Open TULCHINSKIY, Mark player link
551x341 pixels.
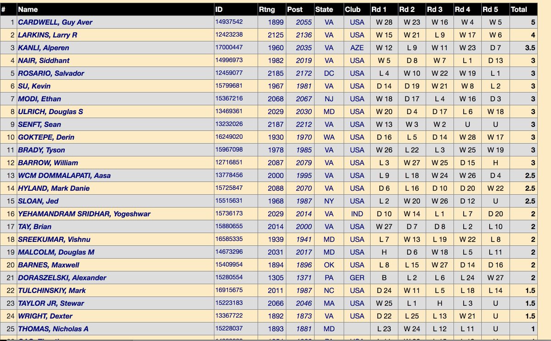[x=51, y=290]
